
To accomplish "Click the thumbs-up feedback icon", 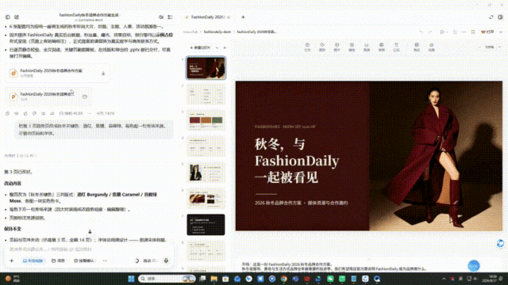I will click(25, 113).
